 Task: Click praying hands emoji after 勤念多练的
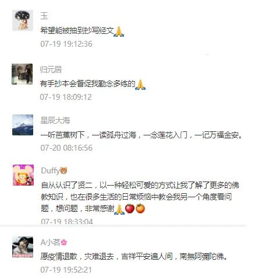click(x=140, y=85)
